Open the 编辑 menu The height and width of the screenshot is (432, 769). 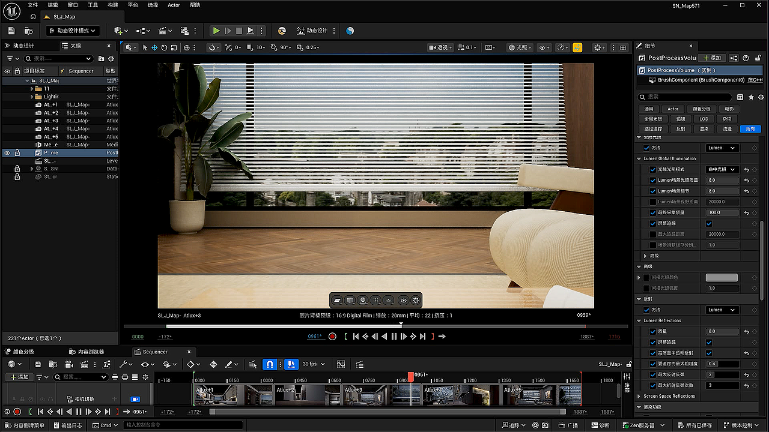pos(53,5)
